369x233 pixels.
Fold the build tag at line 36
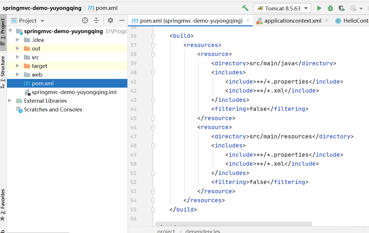coord(153,36)
